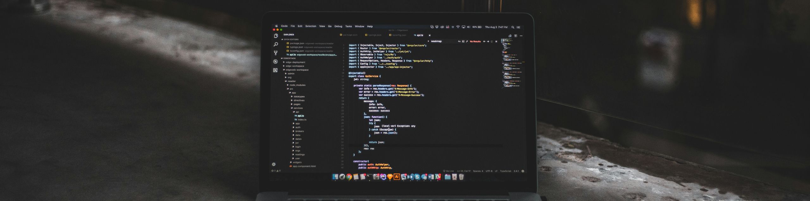Change language mode from TypeScript
Screen dimensions: 810x201
click(x=505, y=171)
